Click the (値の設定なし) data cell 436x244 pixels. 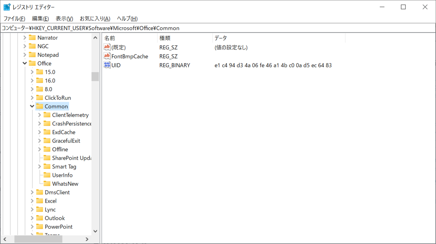coord(231,47)
